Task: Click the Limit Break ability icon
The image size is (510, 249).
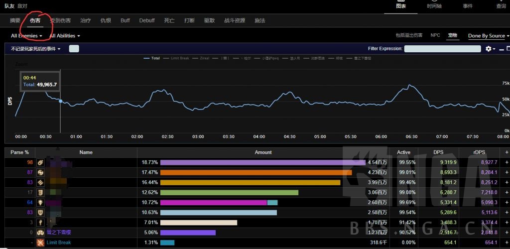Action: [x=40, y=243]
